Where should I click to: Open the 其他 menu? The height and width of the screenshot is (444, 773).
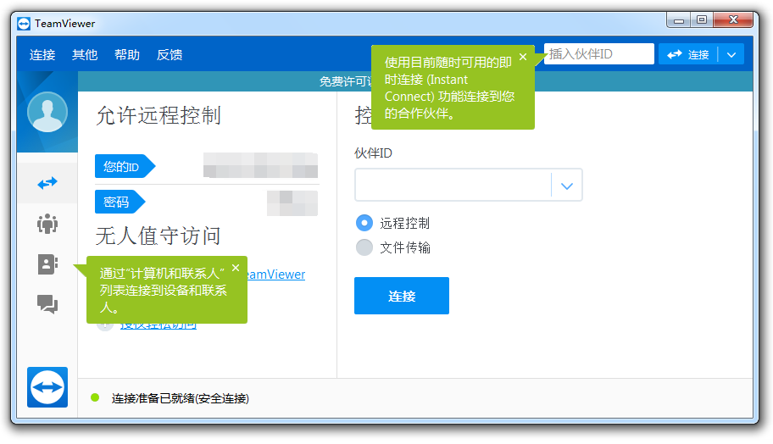click(85, 55)
